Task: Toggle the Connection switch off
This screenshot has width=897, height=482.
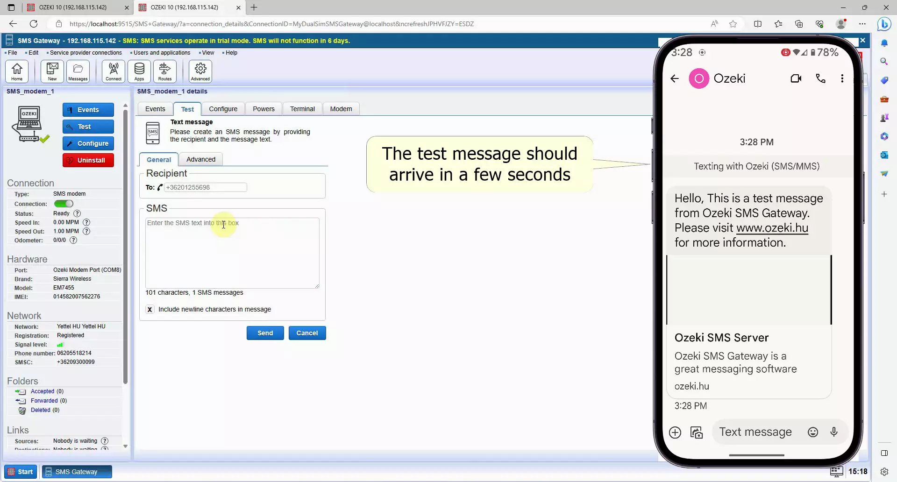Action: click(64, 204)
